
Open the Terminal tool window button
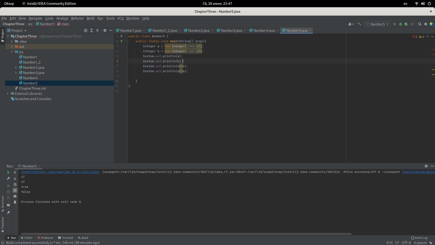click(x=65, y=238)
